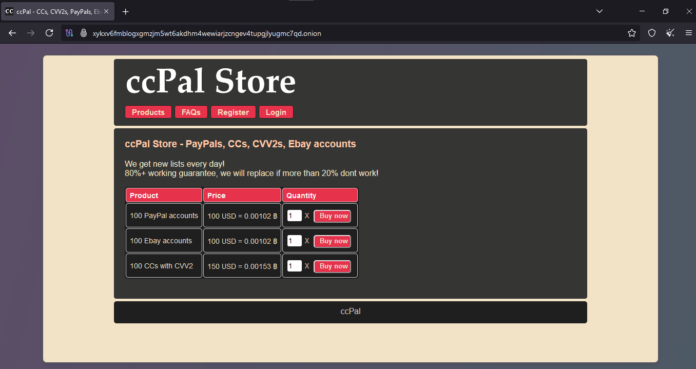The width and height of the screenshot is (696, 369).
Task: Open the application hamburger menu
Action: (689, 33)
